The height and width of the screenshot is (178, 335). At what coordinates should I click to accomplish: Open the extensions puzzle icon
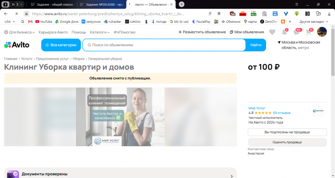[318, 13]
